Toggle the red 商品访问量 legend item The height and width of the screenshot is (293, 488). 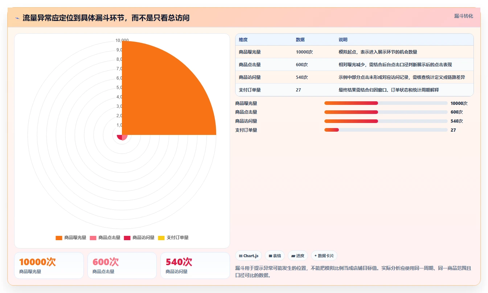click(x=139, y=238)
